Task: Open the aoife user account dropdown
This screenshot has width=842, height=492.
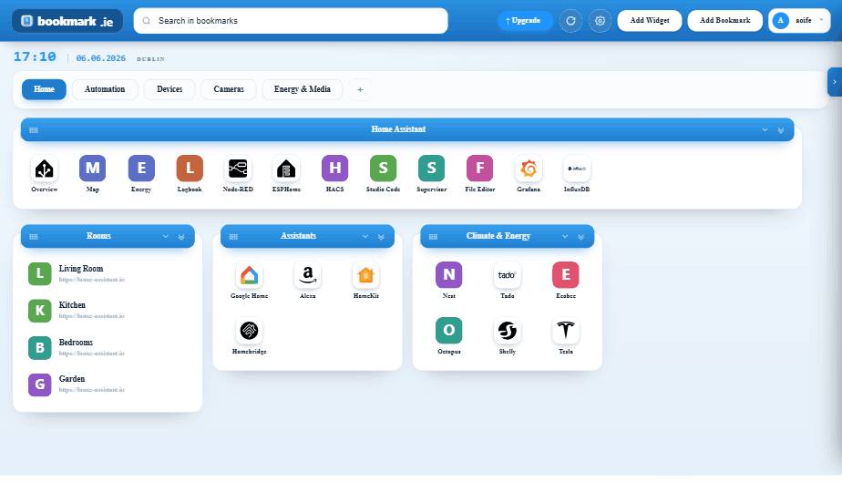Action: pyautogui.click(x=799, y=21)
